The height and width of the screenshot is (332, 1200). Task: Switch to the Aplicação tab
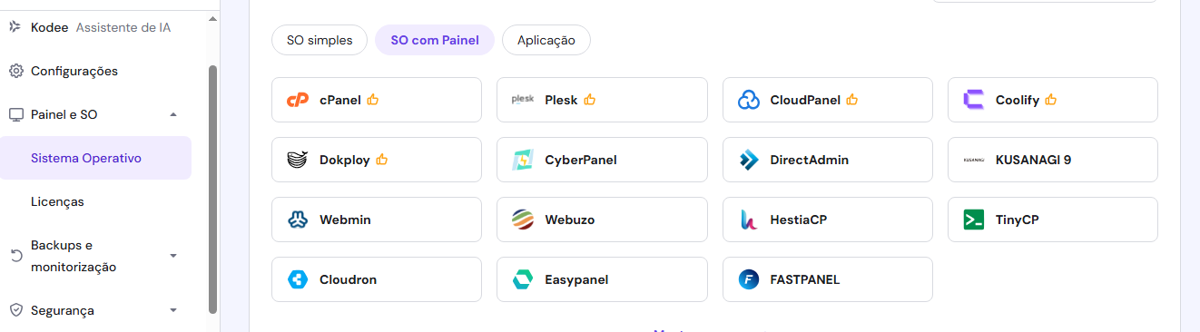tap(546, 40)
